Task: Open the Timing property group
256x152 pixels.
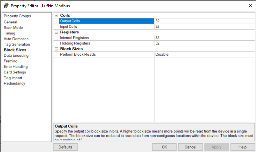Action: (9, 33)
